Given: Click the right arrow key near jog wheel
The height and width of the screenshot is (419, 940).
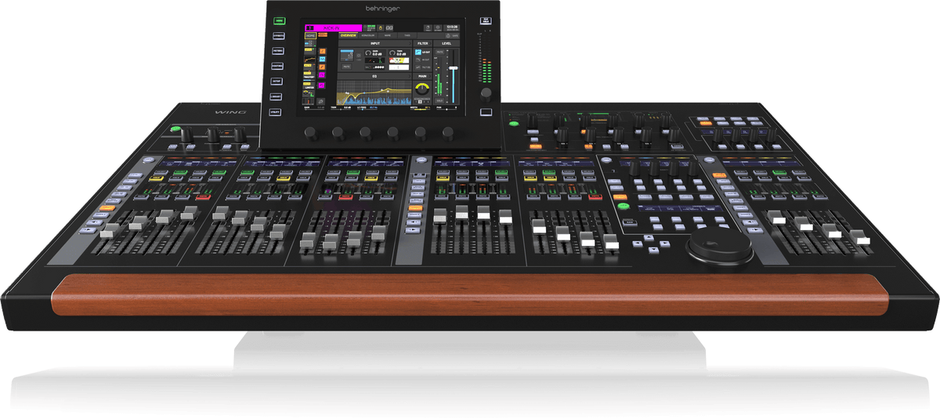Looking at the screenshot, I should pyautogui.click(x=667, y=244).
